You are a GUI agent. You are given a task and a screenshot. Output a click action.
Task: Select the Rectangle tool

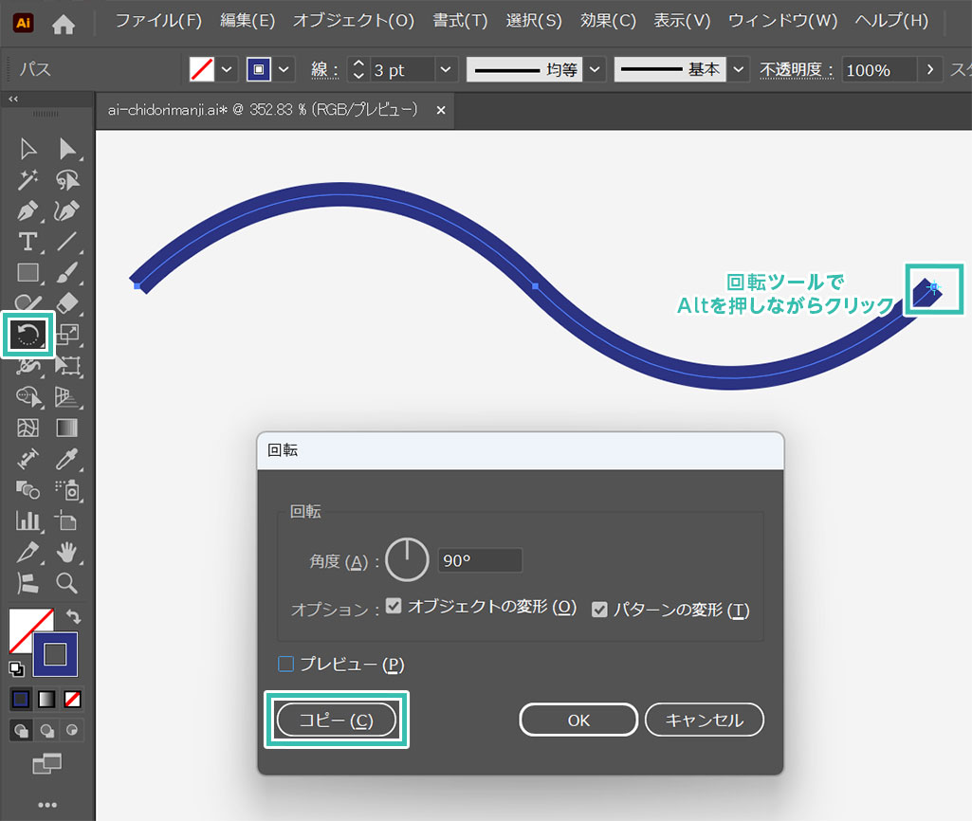[28, 273]
